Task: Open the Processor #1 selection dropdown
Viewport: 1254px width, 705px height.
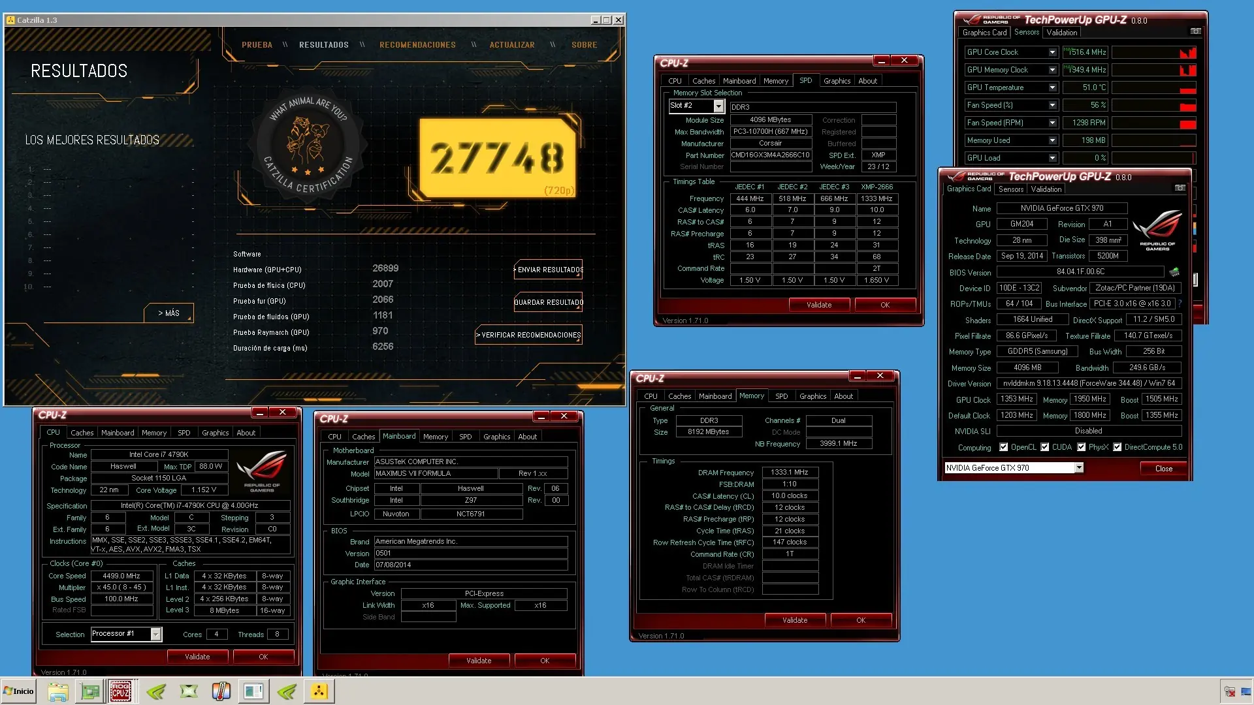Action: click(x=155, y=634)
